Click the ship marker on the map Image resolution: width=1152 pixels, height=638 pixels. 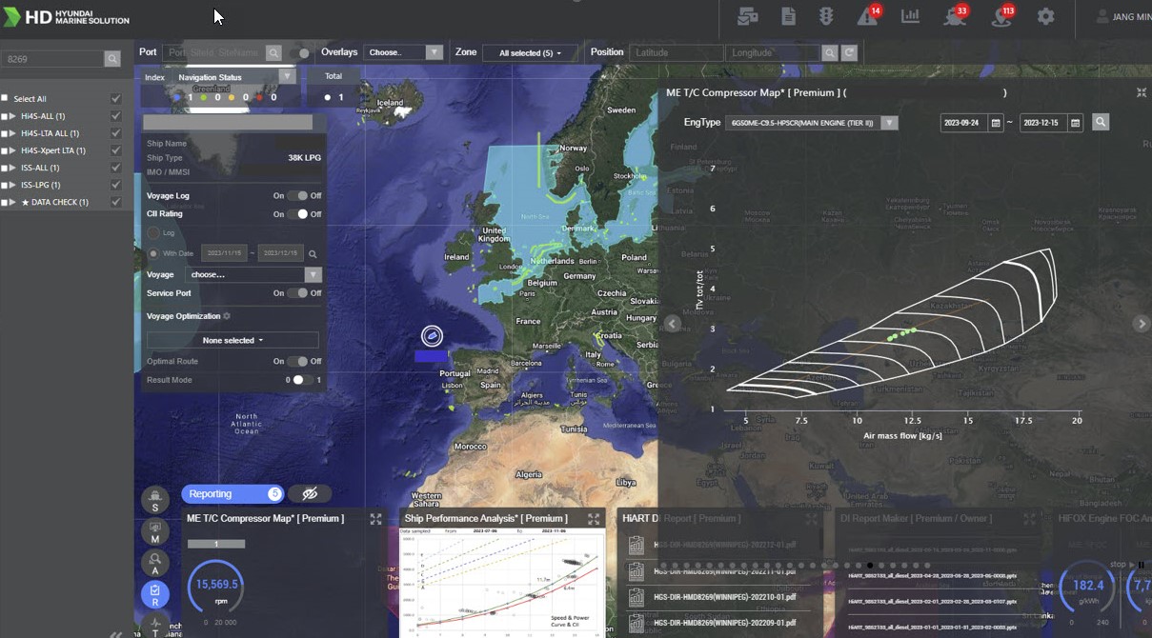point(432,336)
